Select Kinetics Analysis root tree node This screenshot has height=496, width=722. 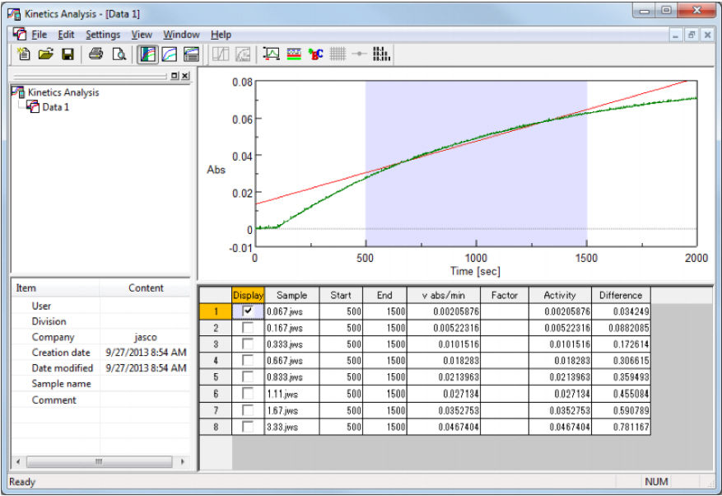coord(63,92)
